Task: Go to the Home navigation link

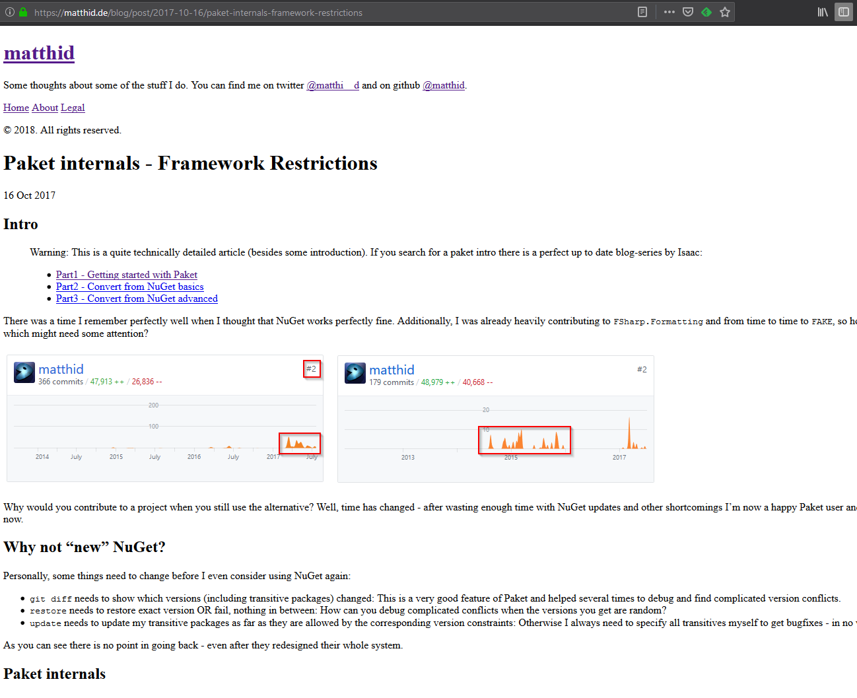Action: point(16,108)
